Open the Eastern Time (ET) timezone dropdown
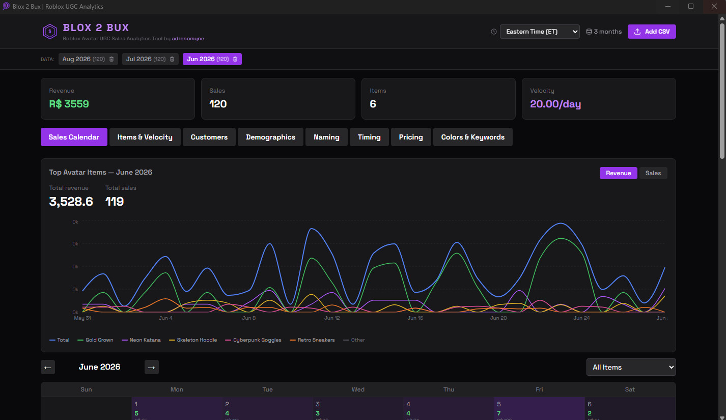This screenshot has height=420, width=726. pos(540,32)
